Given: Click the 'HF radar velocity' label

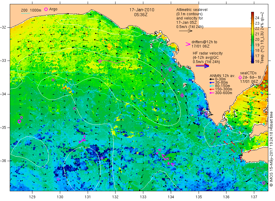Looking at the screenshot, I should [208, 53].
